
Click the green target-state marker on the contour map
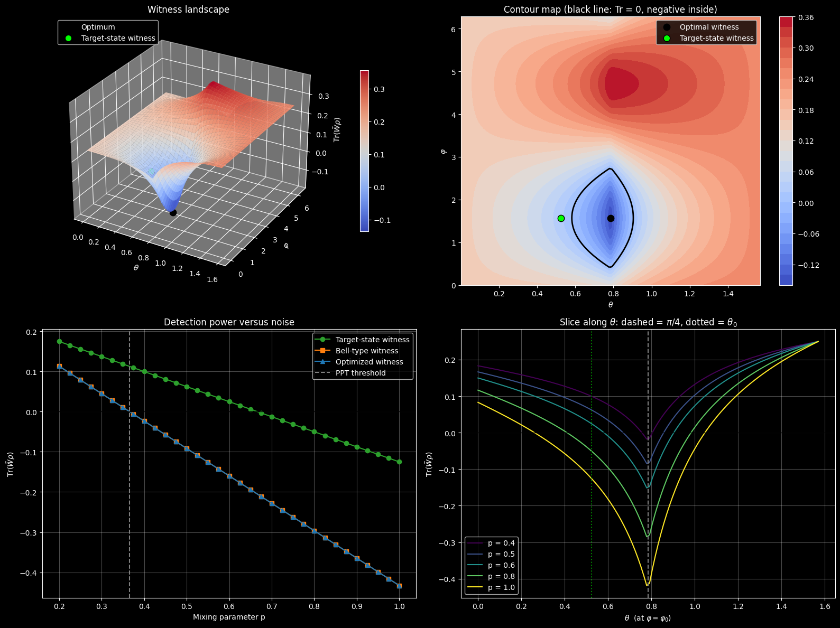coord(561,218)
